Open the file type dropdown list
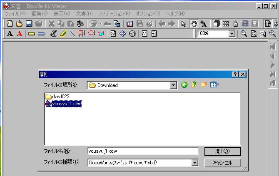Viewport: 279px width, 176px height. click(194, 163)
